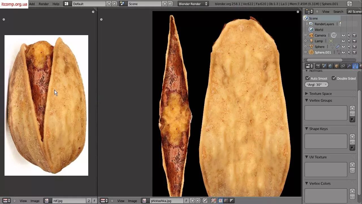
Task: Add a new screen layout next to Default
Action: click(x=109, y=4)
